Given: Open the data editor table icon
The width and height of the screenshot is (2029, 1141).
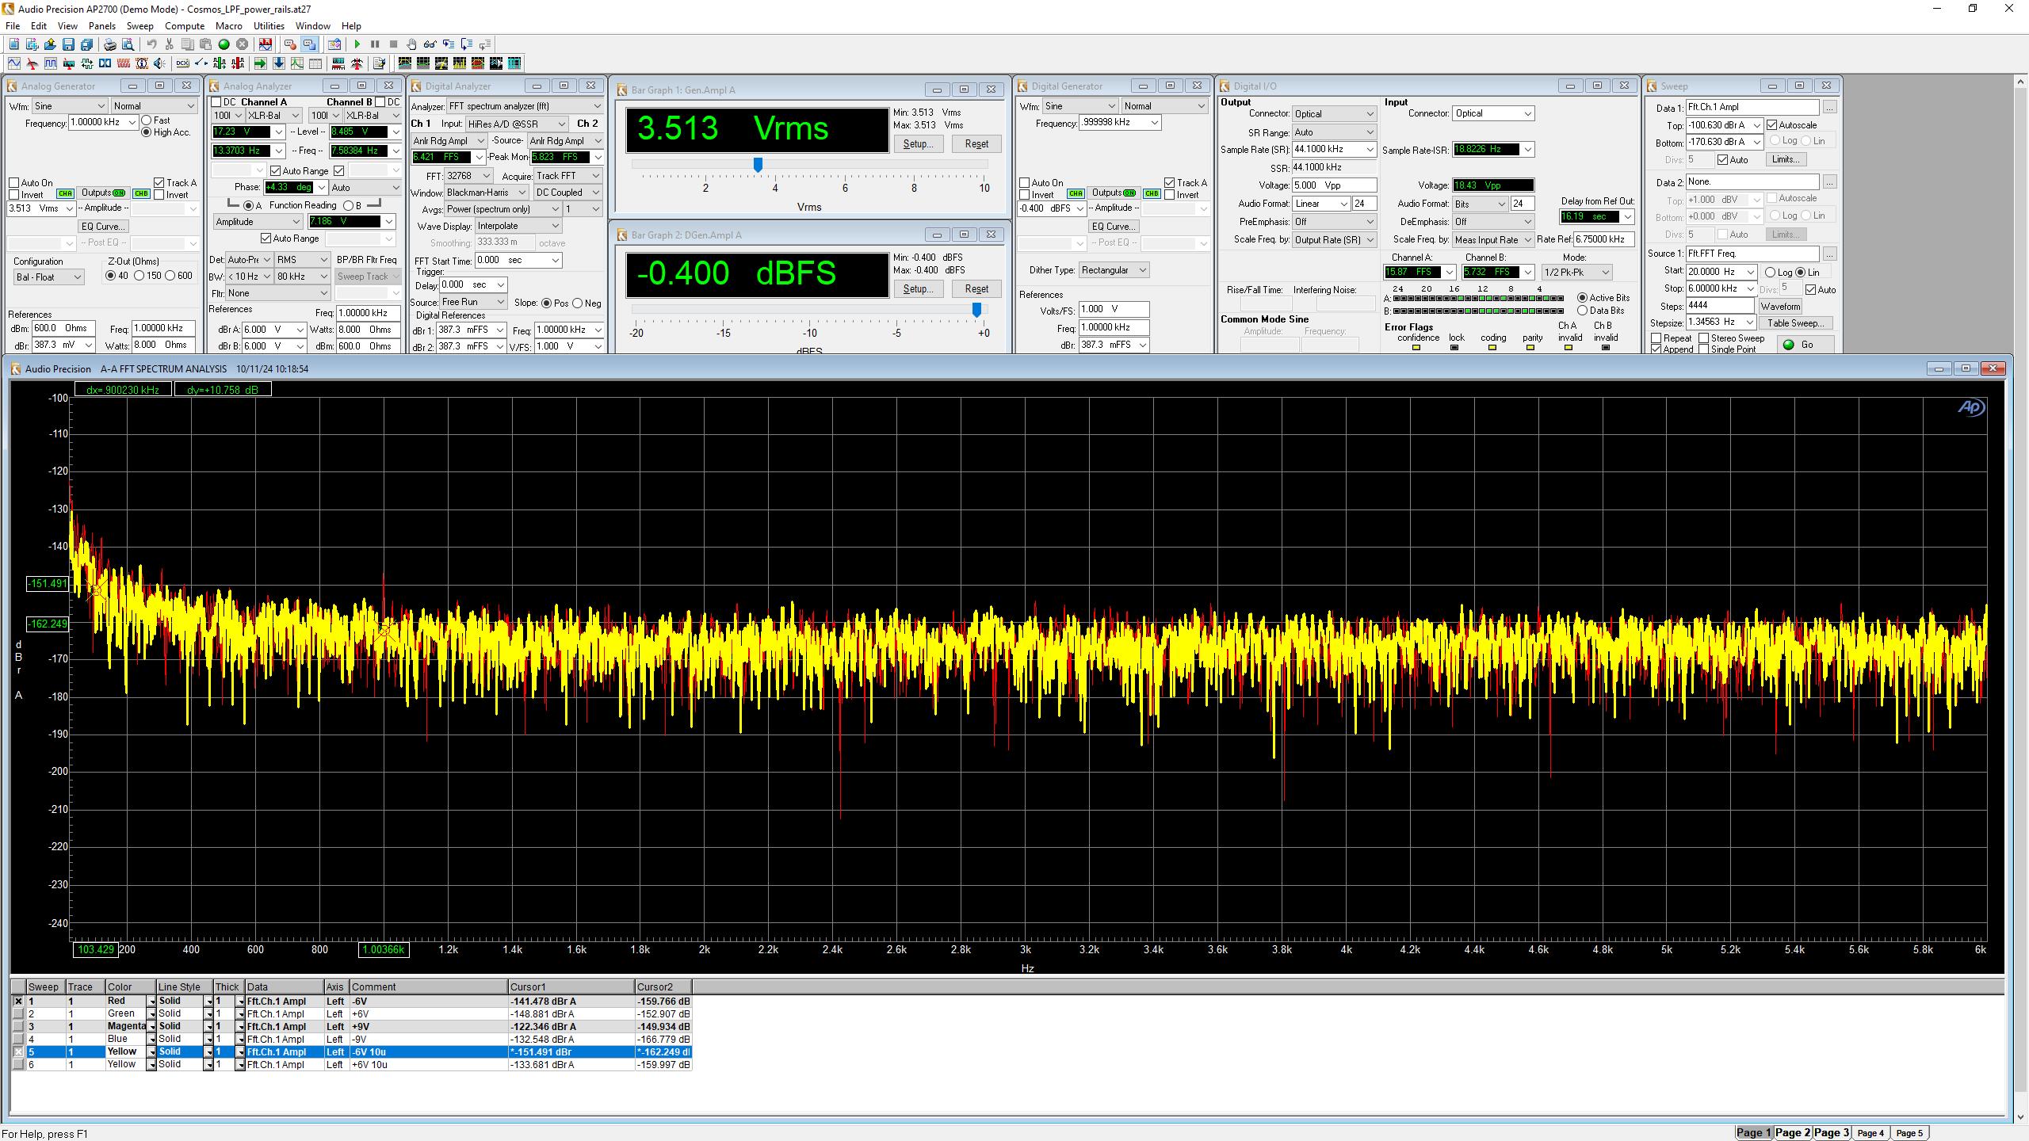Looking at the screenshot, I should [x=315, y=63].
